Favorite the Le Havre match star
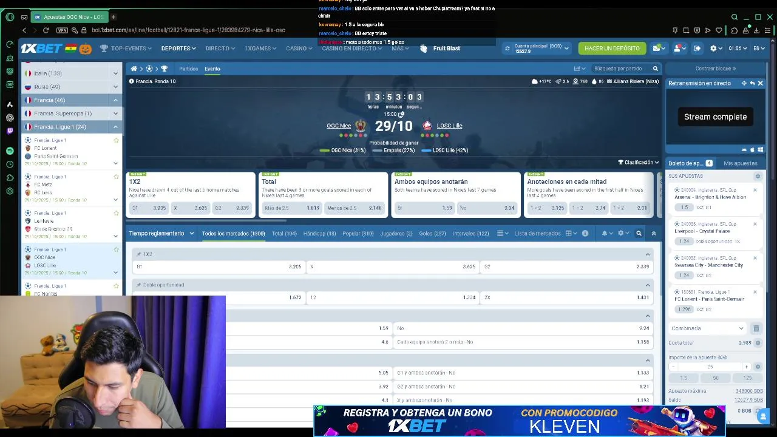 (116, 213)
